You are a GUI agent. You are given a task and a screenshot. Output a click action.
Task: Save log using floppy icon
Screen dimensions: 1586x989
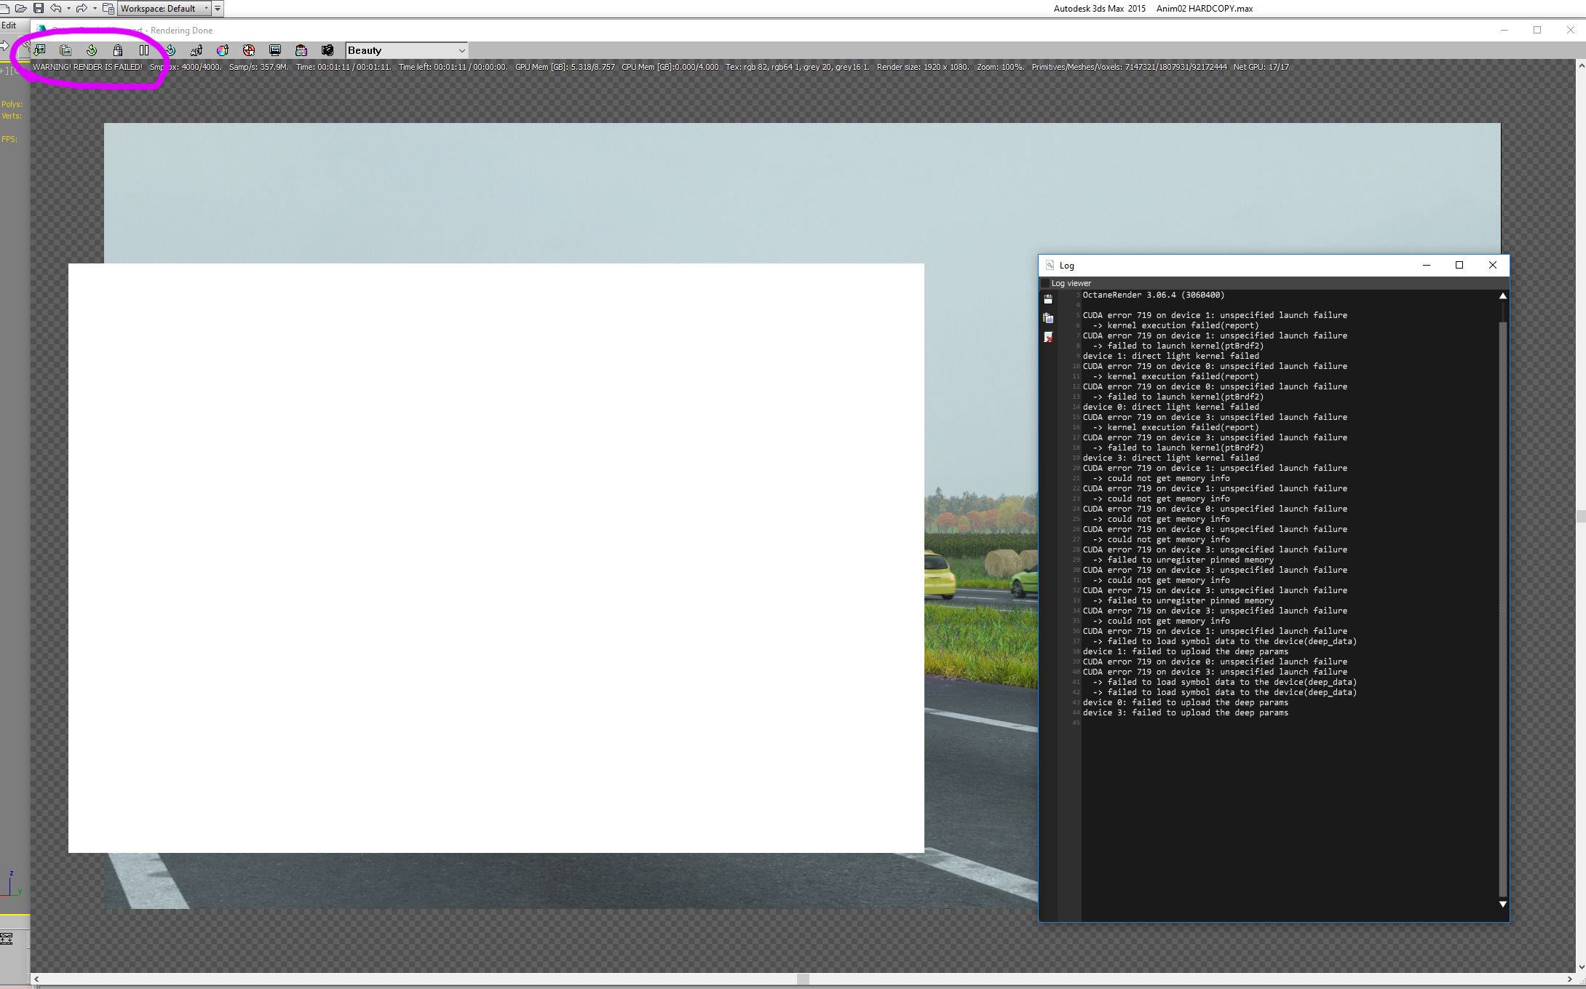point(1048,299)
